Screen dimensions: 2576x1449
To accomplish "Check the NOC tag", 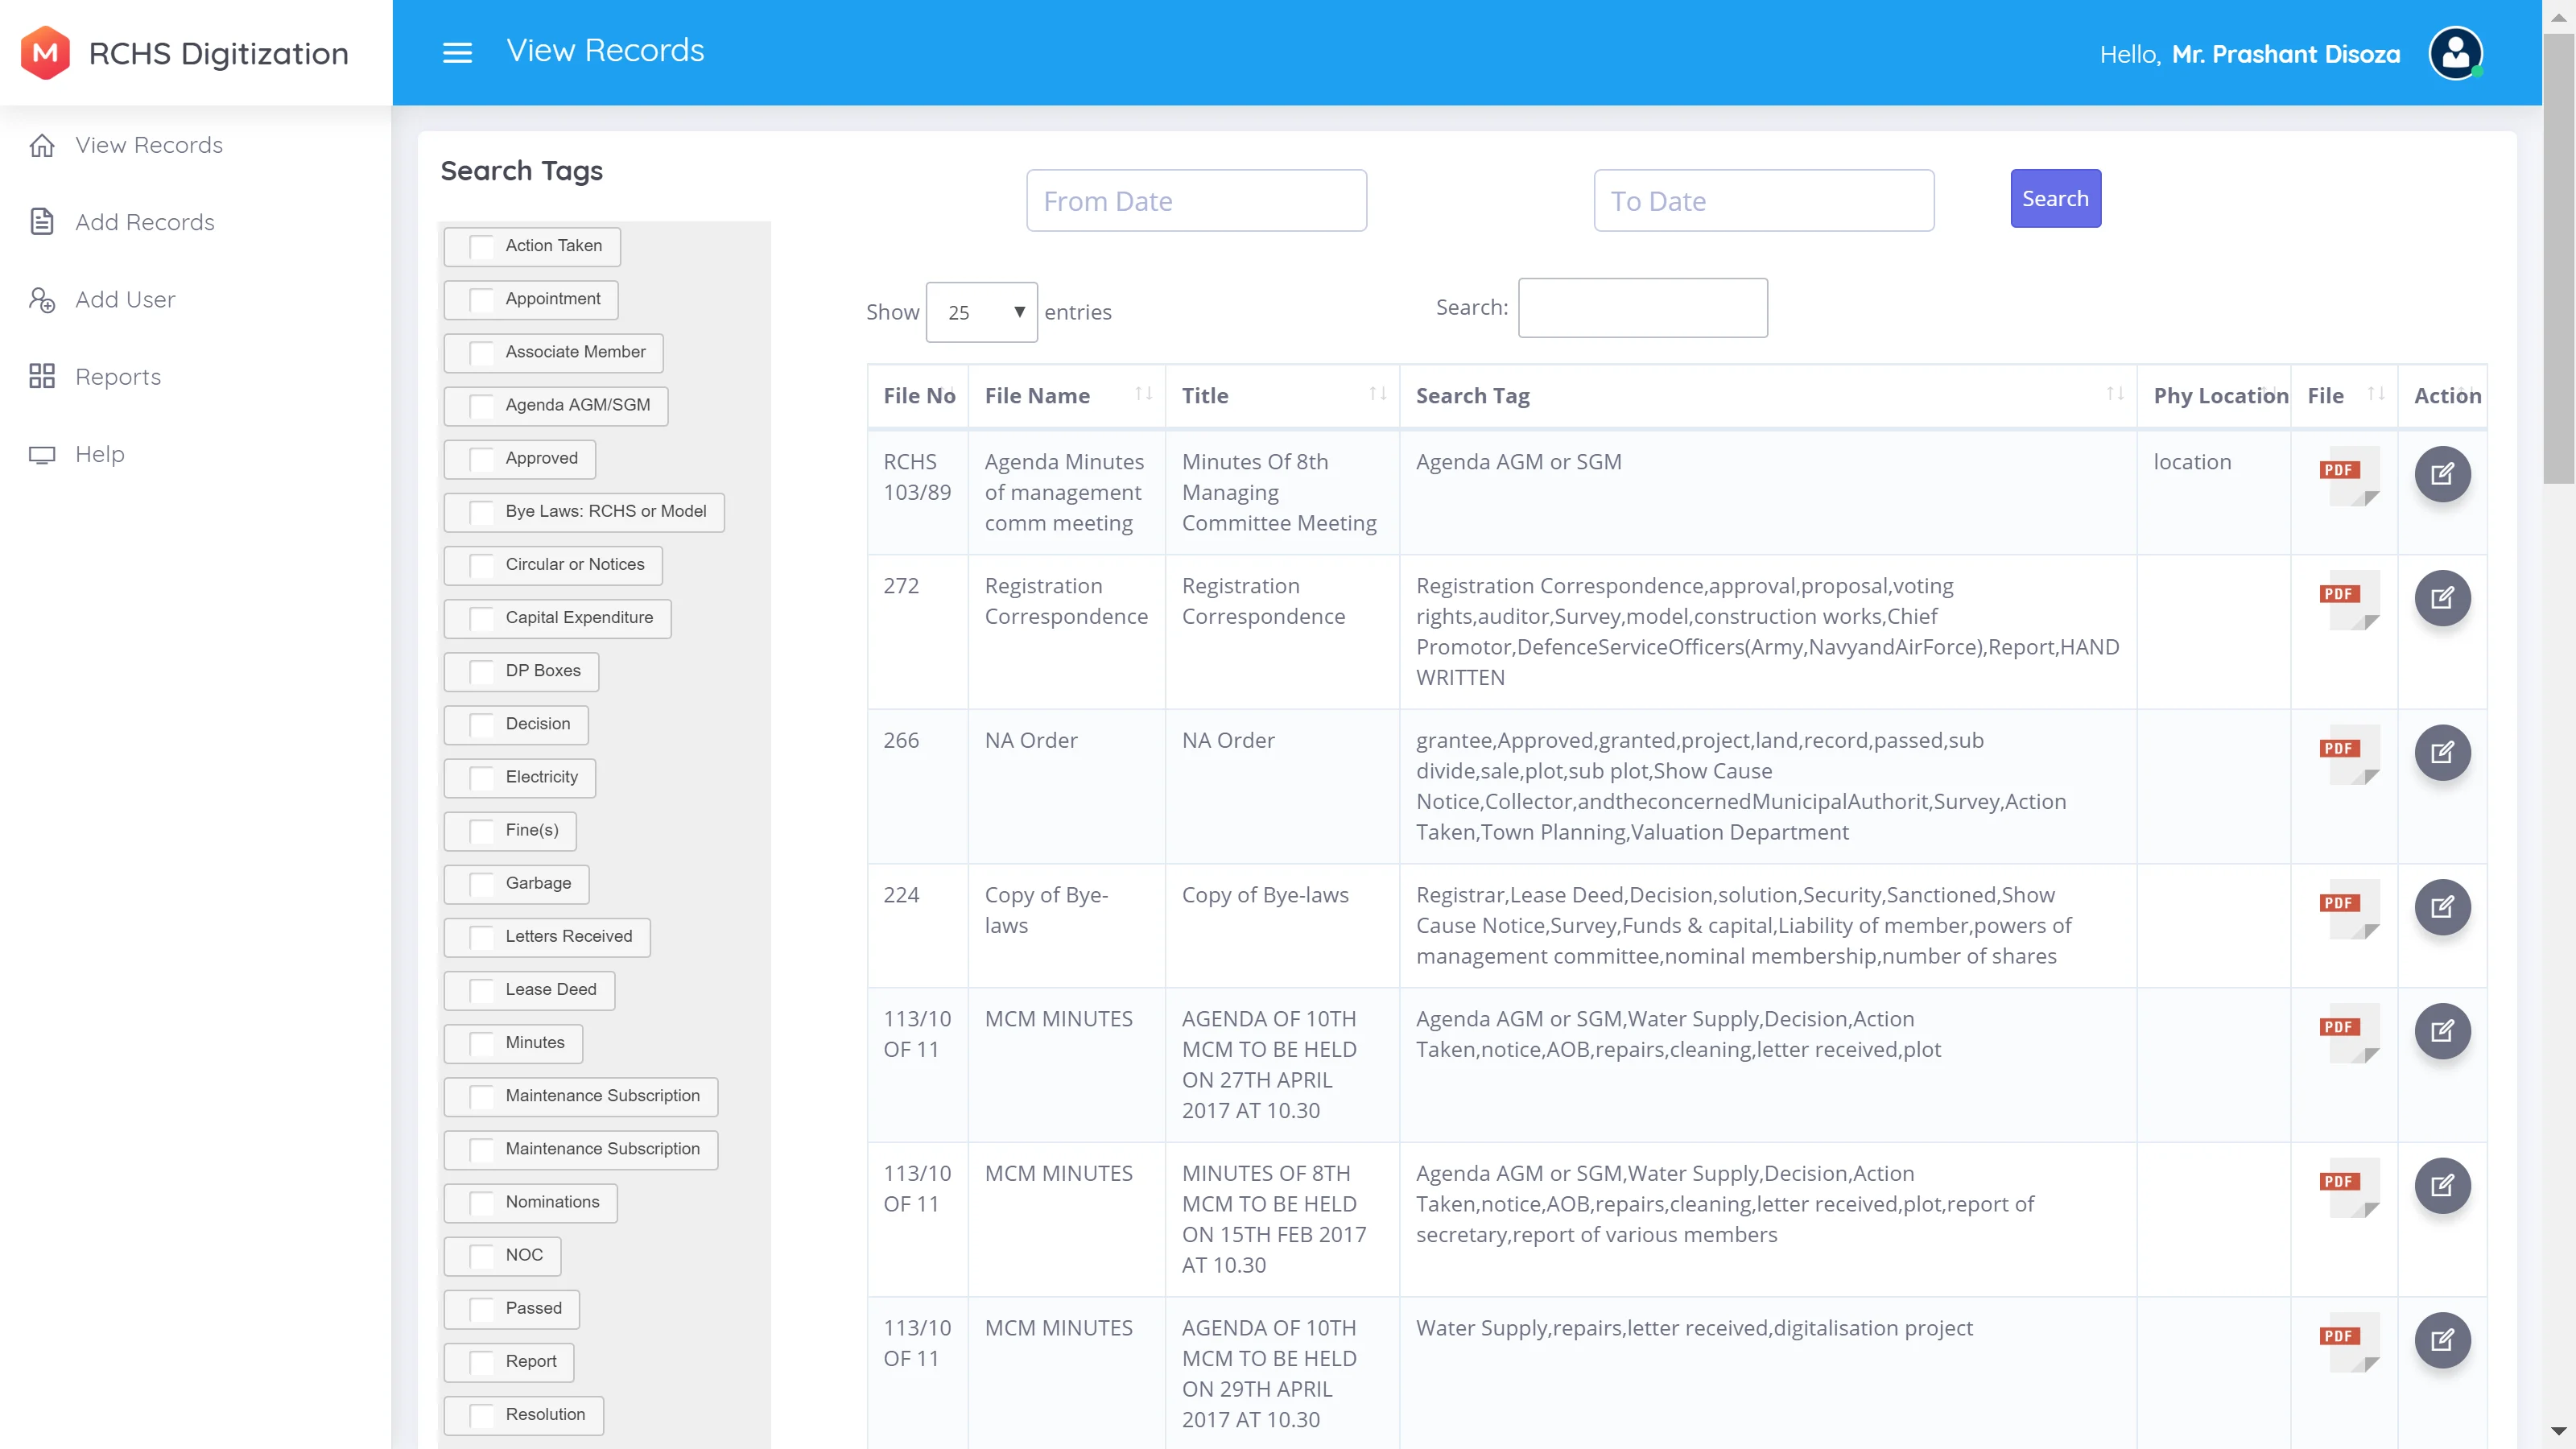I will (x=482, y=1256).
